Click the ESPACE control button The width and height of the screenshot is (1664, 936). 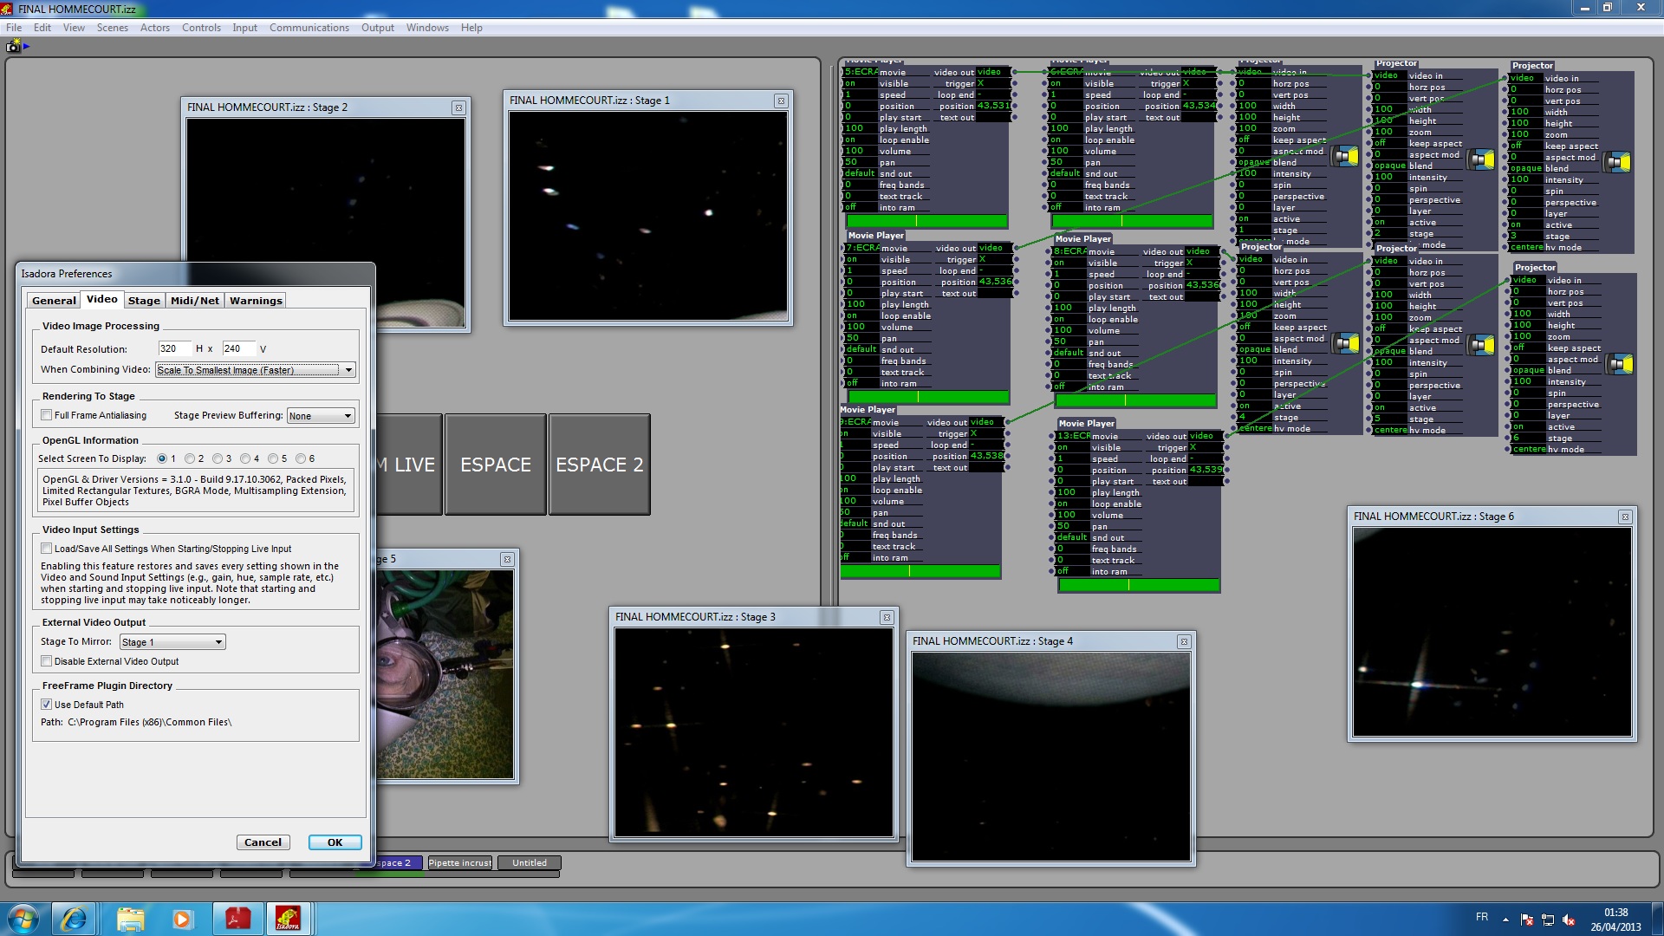[496, 465]
